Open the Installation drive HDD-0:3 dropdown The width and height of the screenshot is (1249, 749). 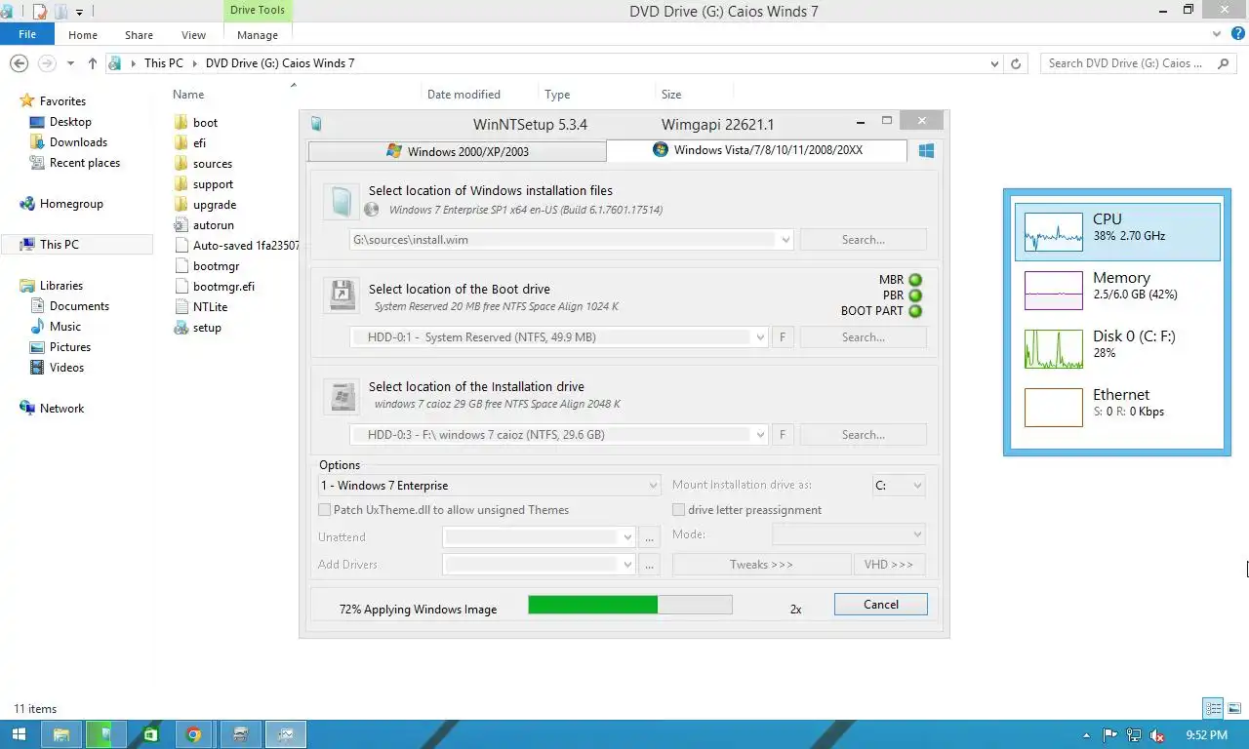(760, 435)
